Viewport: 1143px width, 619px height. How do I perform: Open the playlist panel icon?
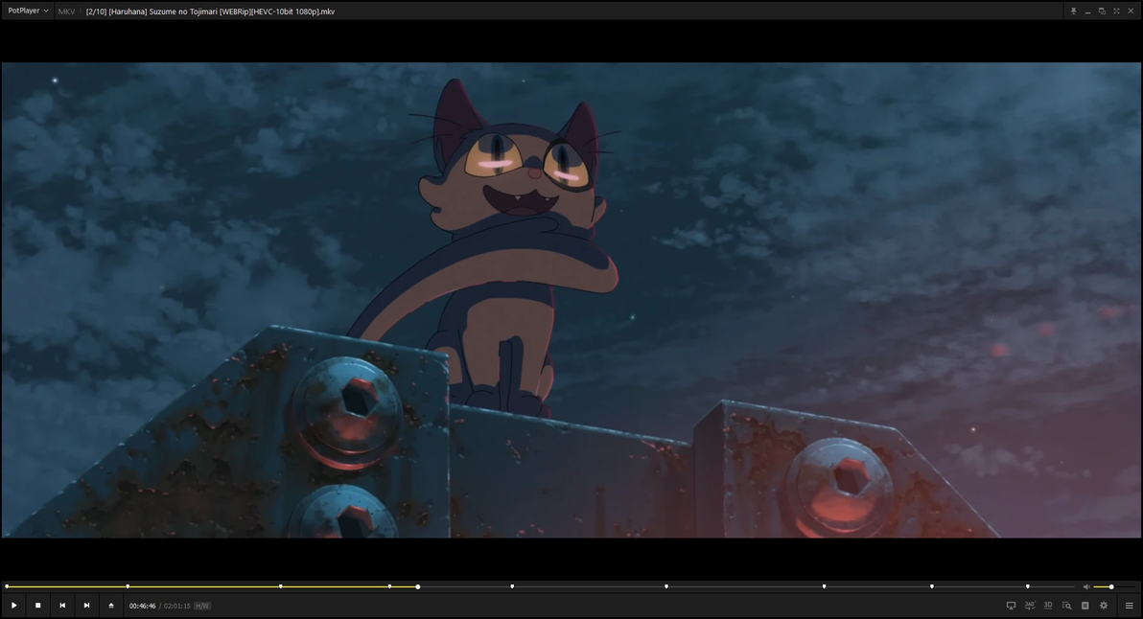click(1085, 606)
